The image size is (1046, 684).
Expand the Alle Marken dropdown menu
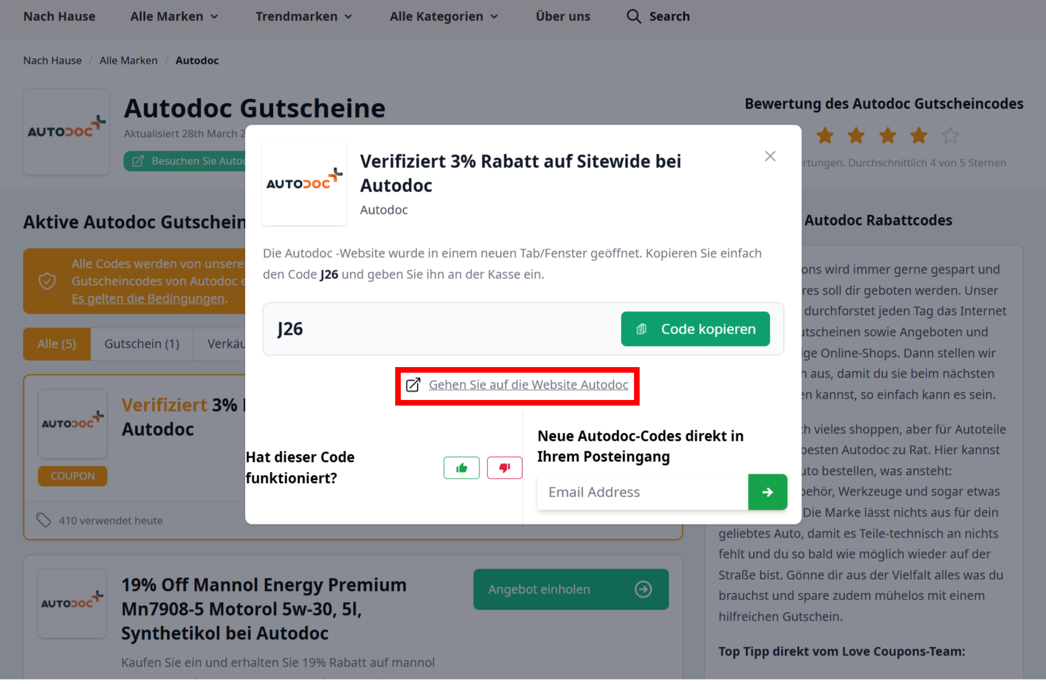tap(174, 17)
